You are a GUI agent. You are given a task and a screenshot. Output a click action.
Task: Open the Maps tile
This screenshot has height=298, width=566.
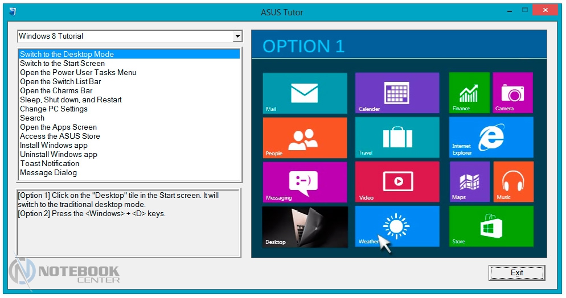tap(469, 181)
